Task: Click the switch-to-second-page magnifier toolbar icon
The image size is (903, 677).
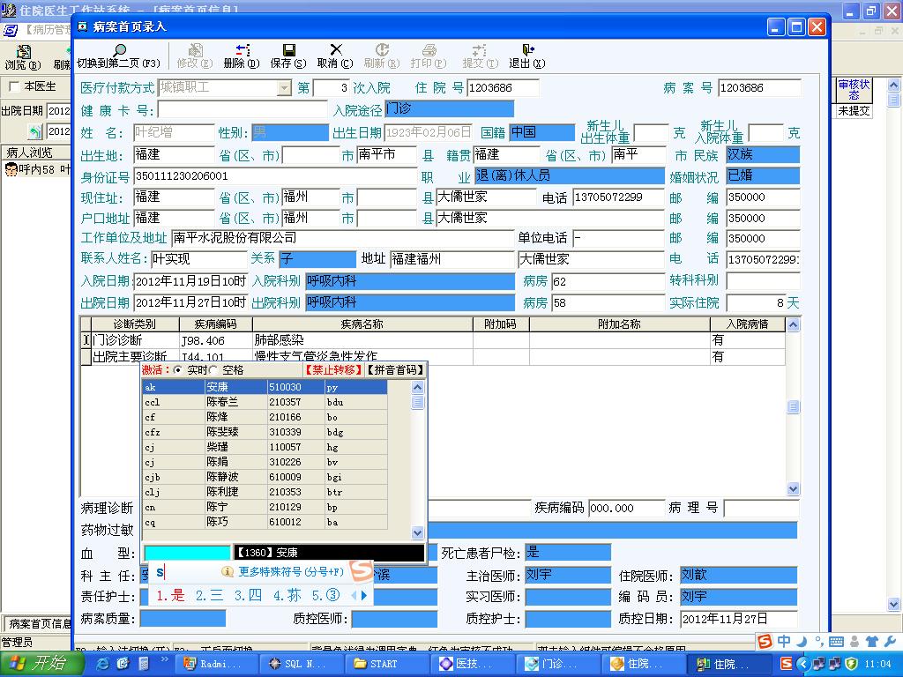Action: 119,50
